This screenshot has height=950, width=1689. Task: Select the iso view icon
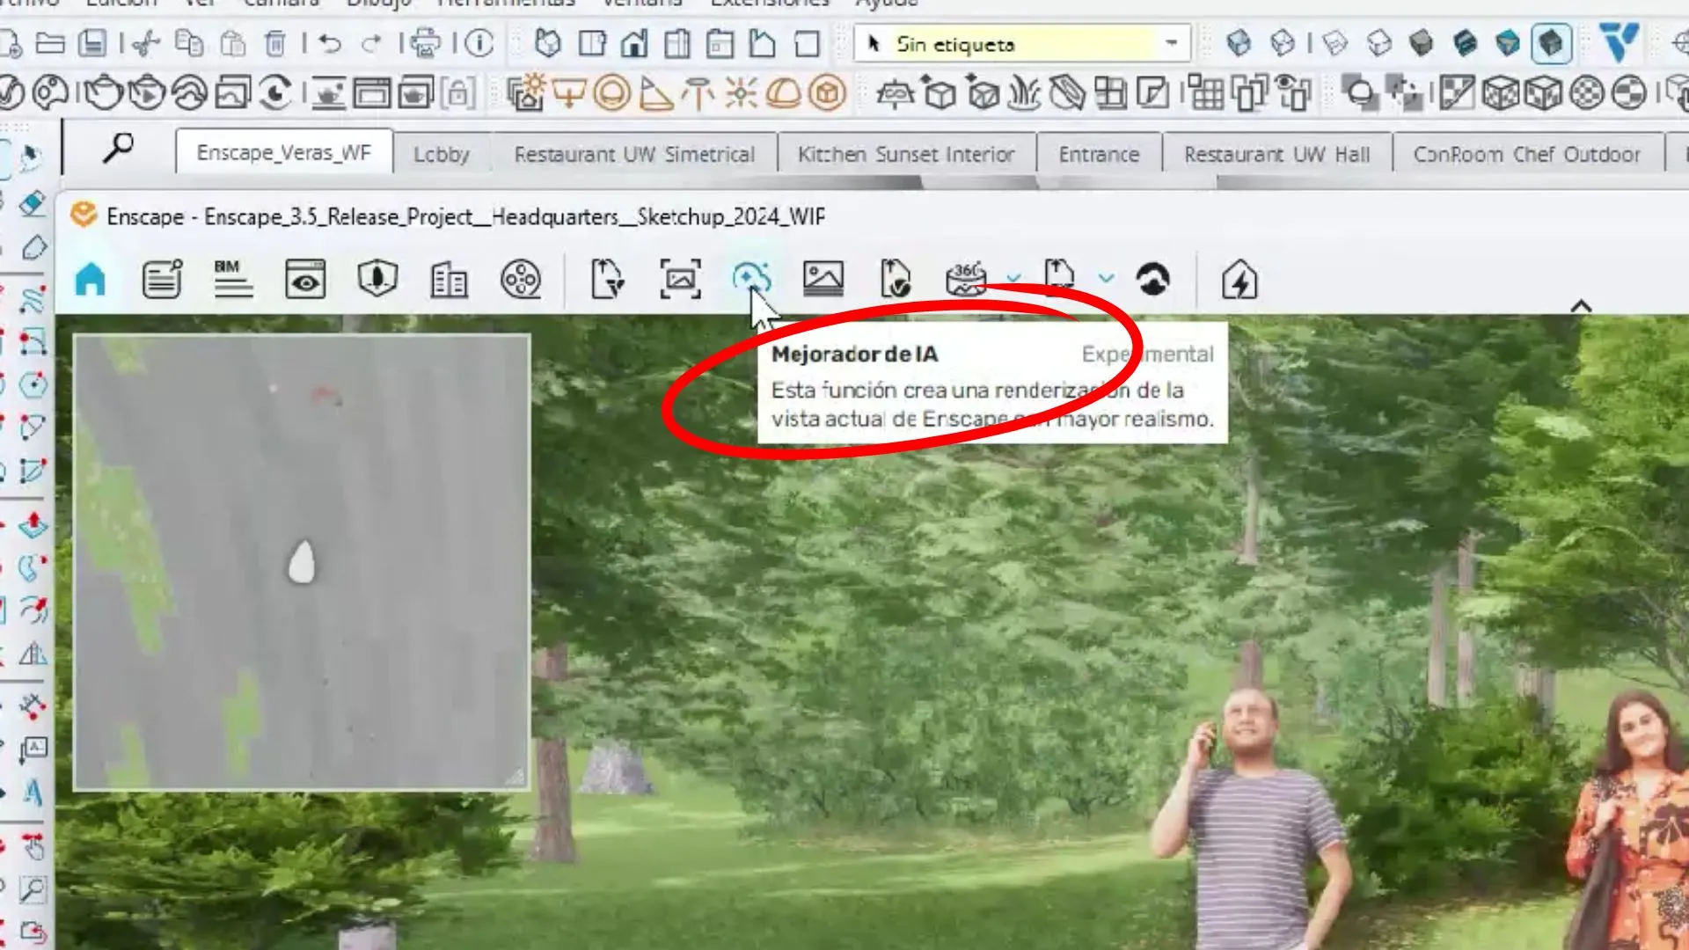[x=547, y=43]
